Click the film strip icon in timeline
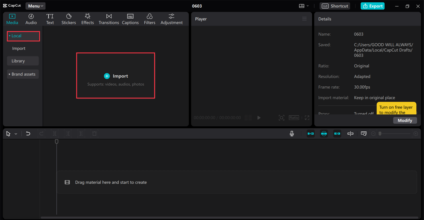 coord(67,182)
